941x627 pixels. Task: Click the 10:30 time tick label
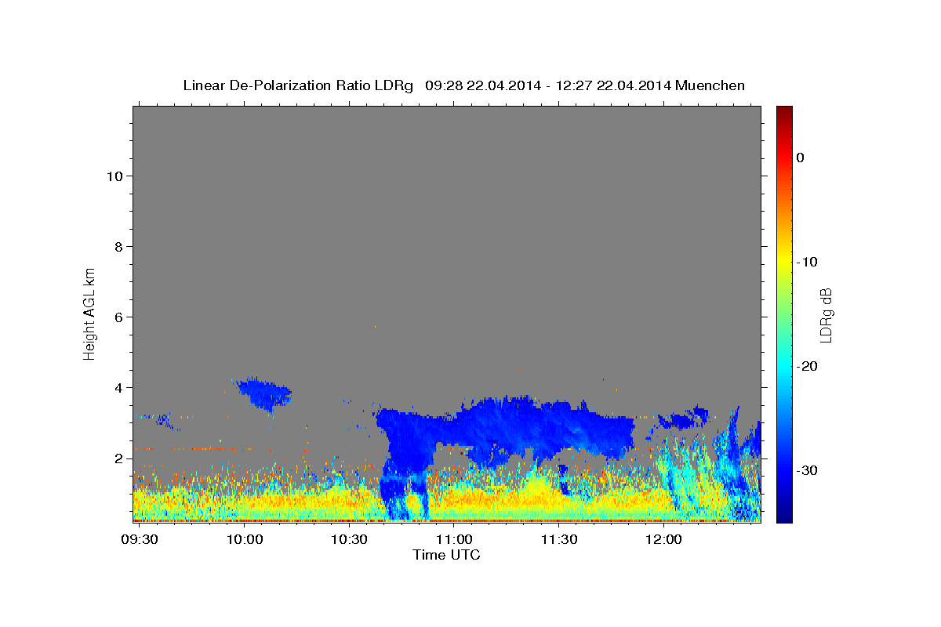click(349, 540)
